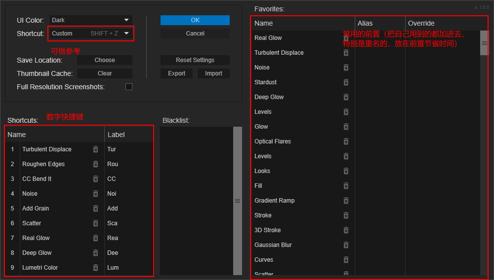Open the UI Color dropdown
Image resolution: width=494 pixels, height=280 pixels.
(91, 20)
